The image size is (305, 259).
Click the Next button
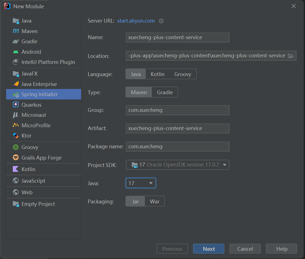tap(208, 249)
